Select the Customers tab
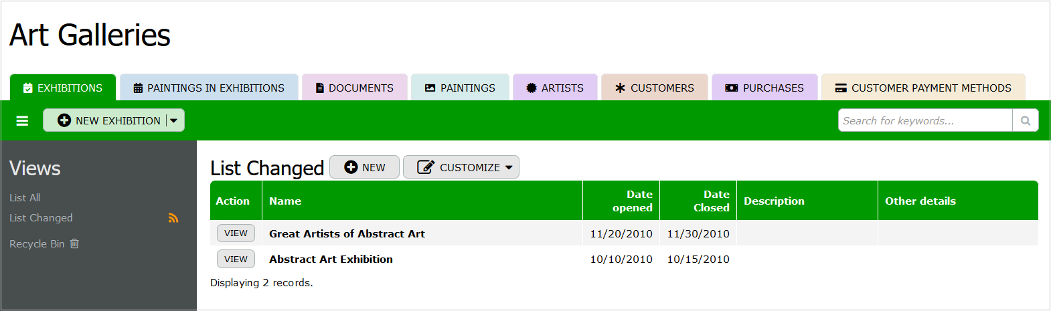 coord(655,88)
